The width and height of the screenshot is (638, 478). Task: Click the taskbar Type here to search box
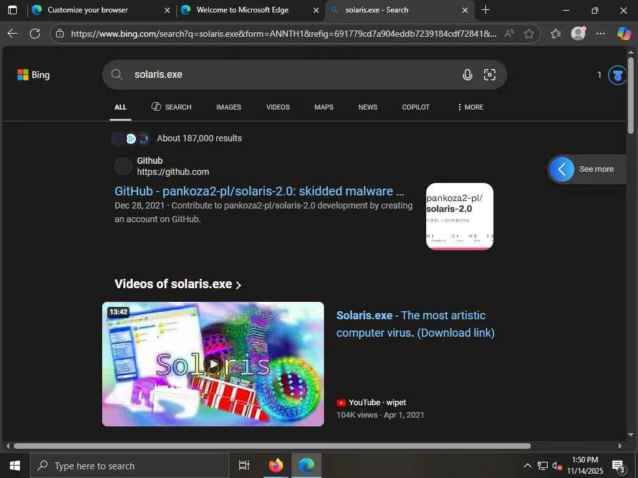coord(130,466)
